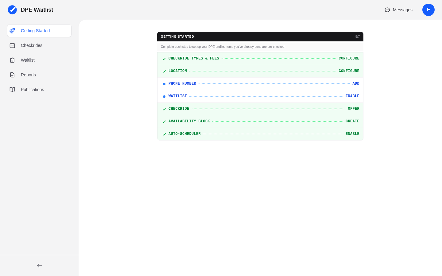Click the unchecked dot beside Phone Number
Screen dimensions: 442x276
click(164, 83)
